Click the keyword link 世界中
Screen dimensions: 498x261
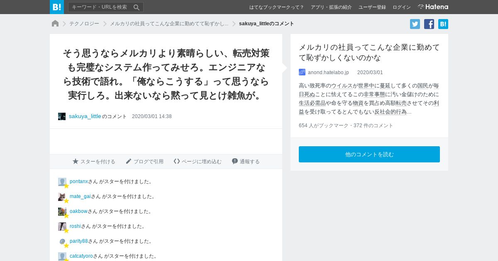(366, 86)
